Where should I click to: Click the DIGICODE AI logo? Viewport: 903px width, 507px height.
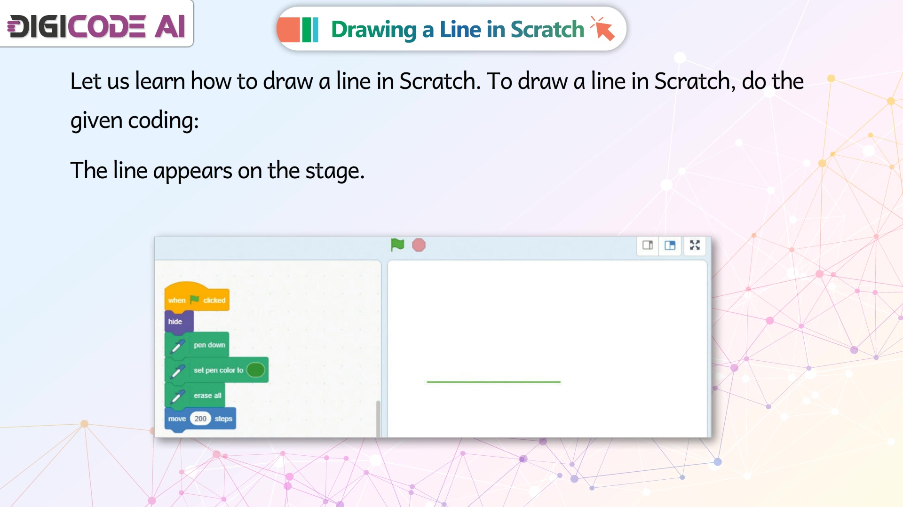(96, 25)
